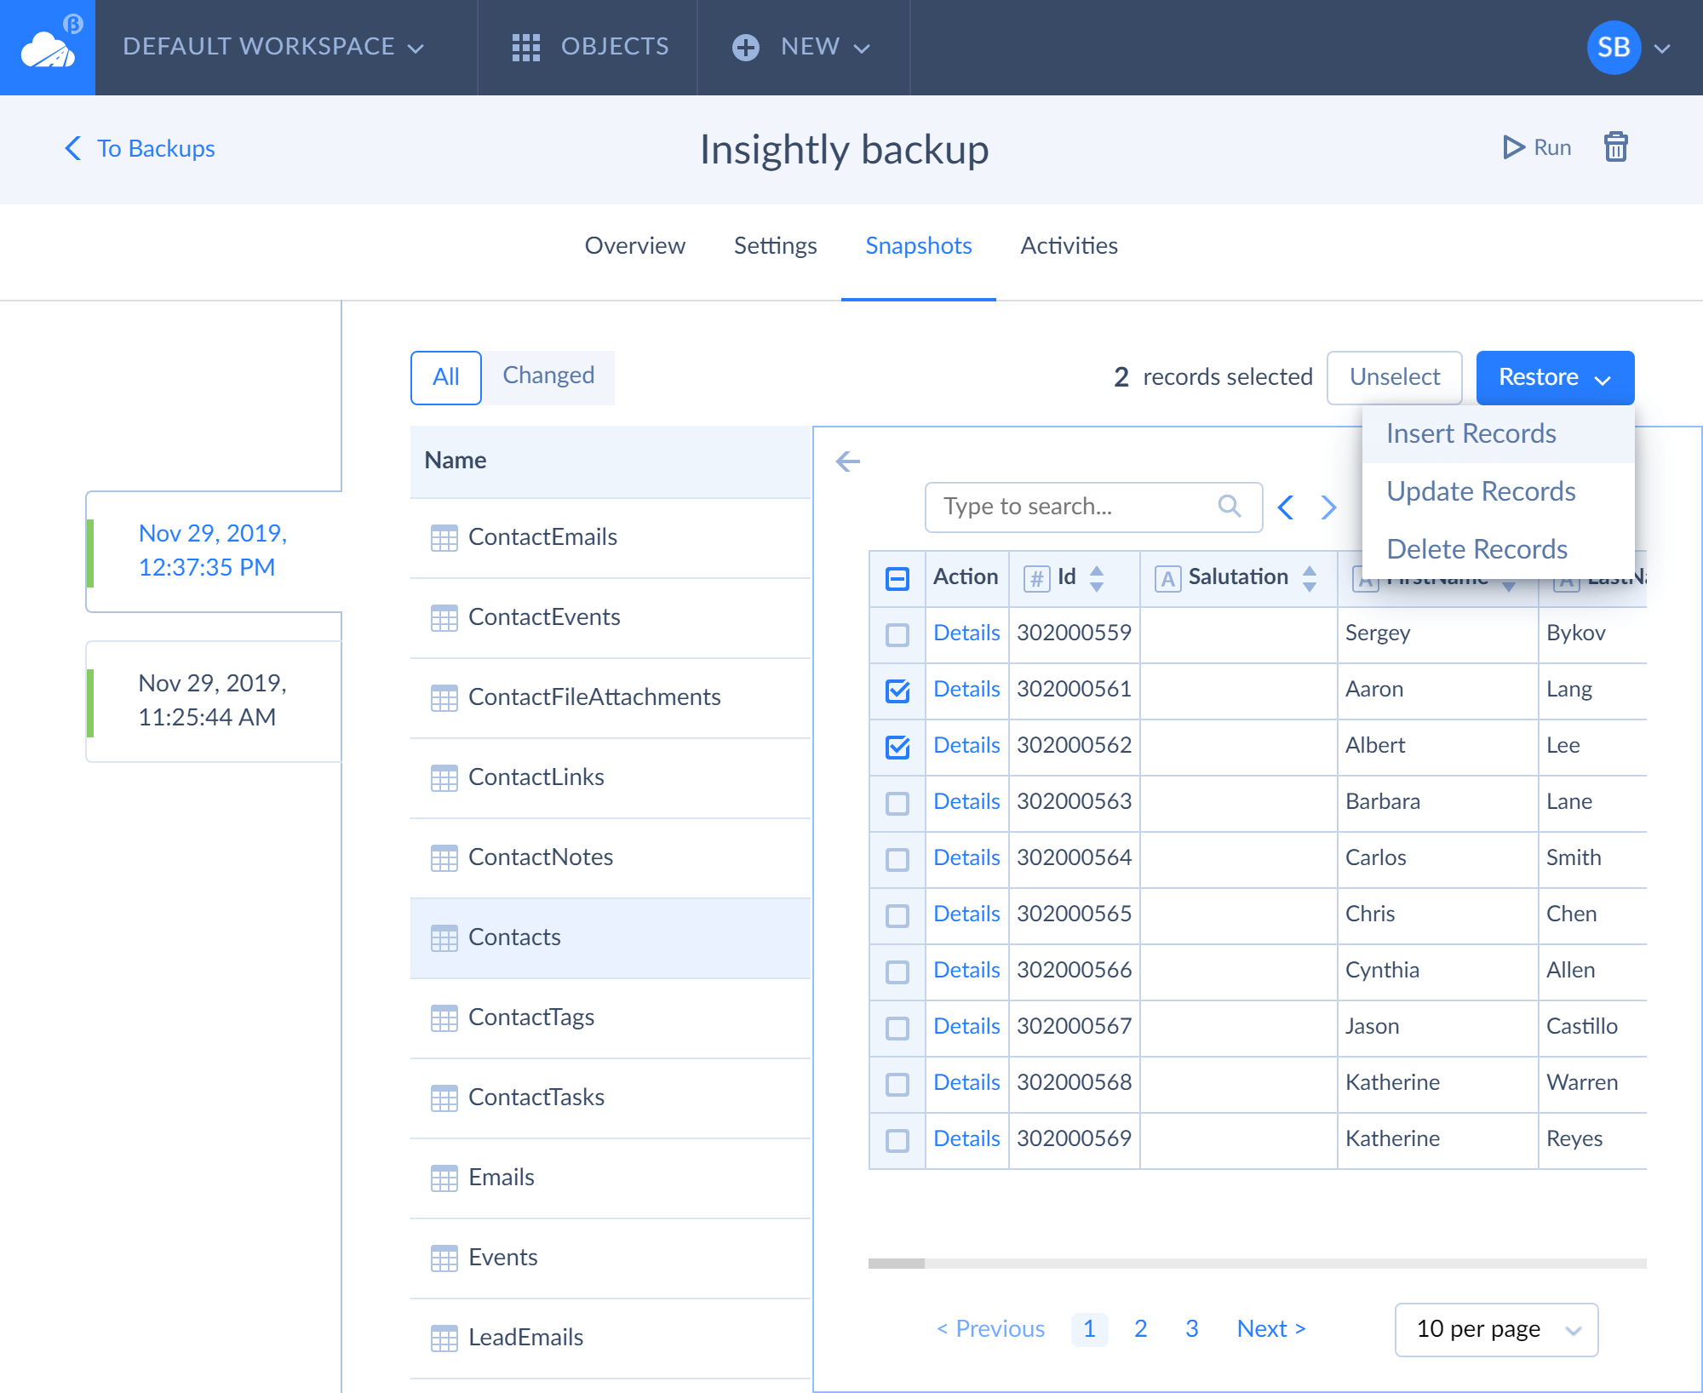Check the row for Katherine Warren
1703x1393 pixels.
pos(897,1085)
